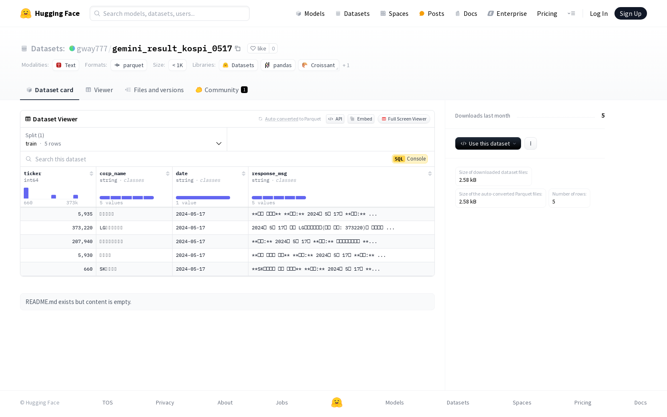The image size is (667, 417).
Task: Open the Enterprise page
Action: point(507,13)
